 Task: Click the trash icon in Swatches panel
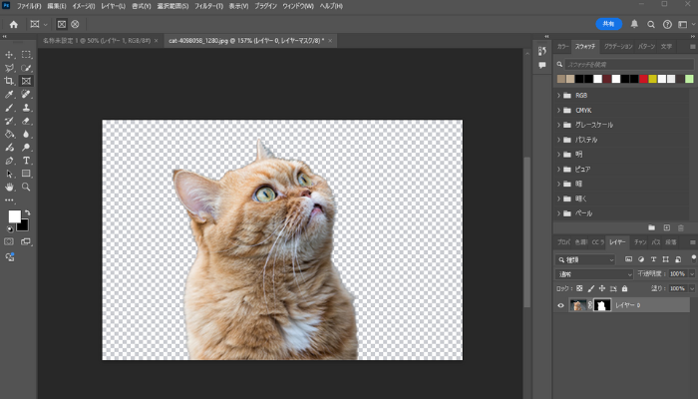click(x=681, y=228)
